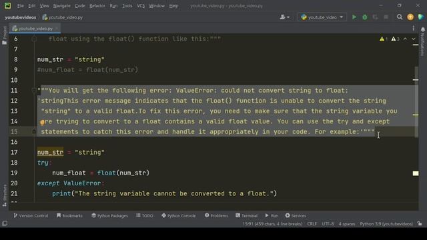Viewport: 427px width, 240px height.
Task: Open the Refactor menu
Action: [x=97, y=6]
